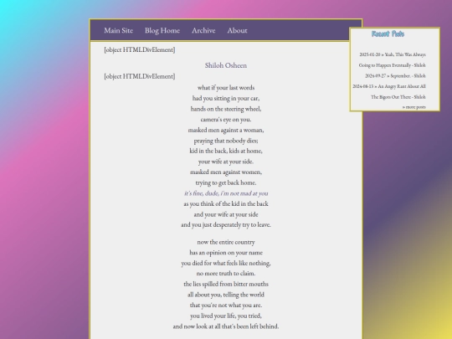Click the line 'has an opinion on your name'
The image size is (452, 339).
pyautogui.click(x=226, y=253)
